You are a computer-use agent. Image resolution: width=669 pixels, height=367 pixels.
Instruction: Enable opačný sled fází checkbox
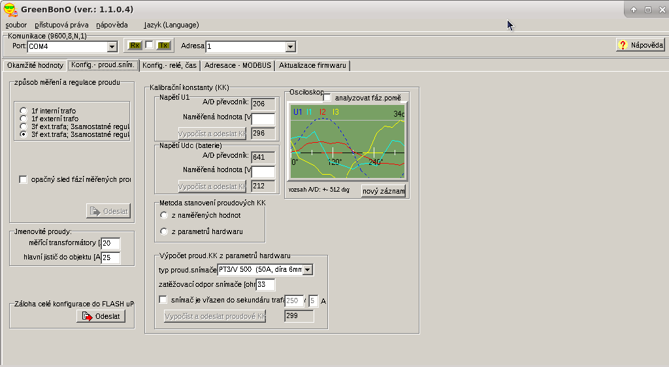(x=24, y=179)
